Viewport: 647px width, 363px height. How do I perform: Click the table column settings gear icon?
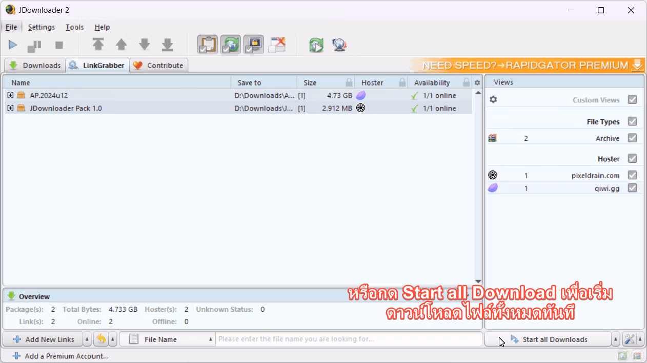477,82
